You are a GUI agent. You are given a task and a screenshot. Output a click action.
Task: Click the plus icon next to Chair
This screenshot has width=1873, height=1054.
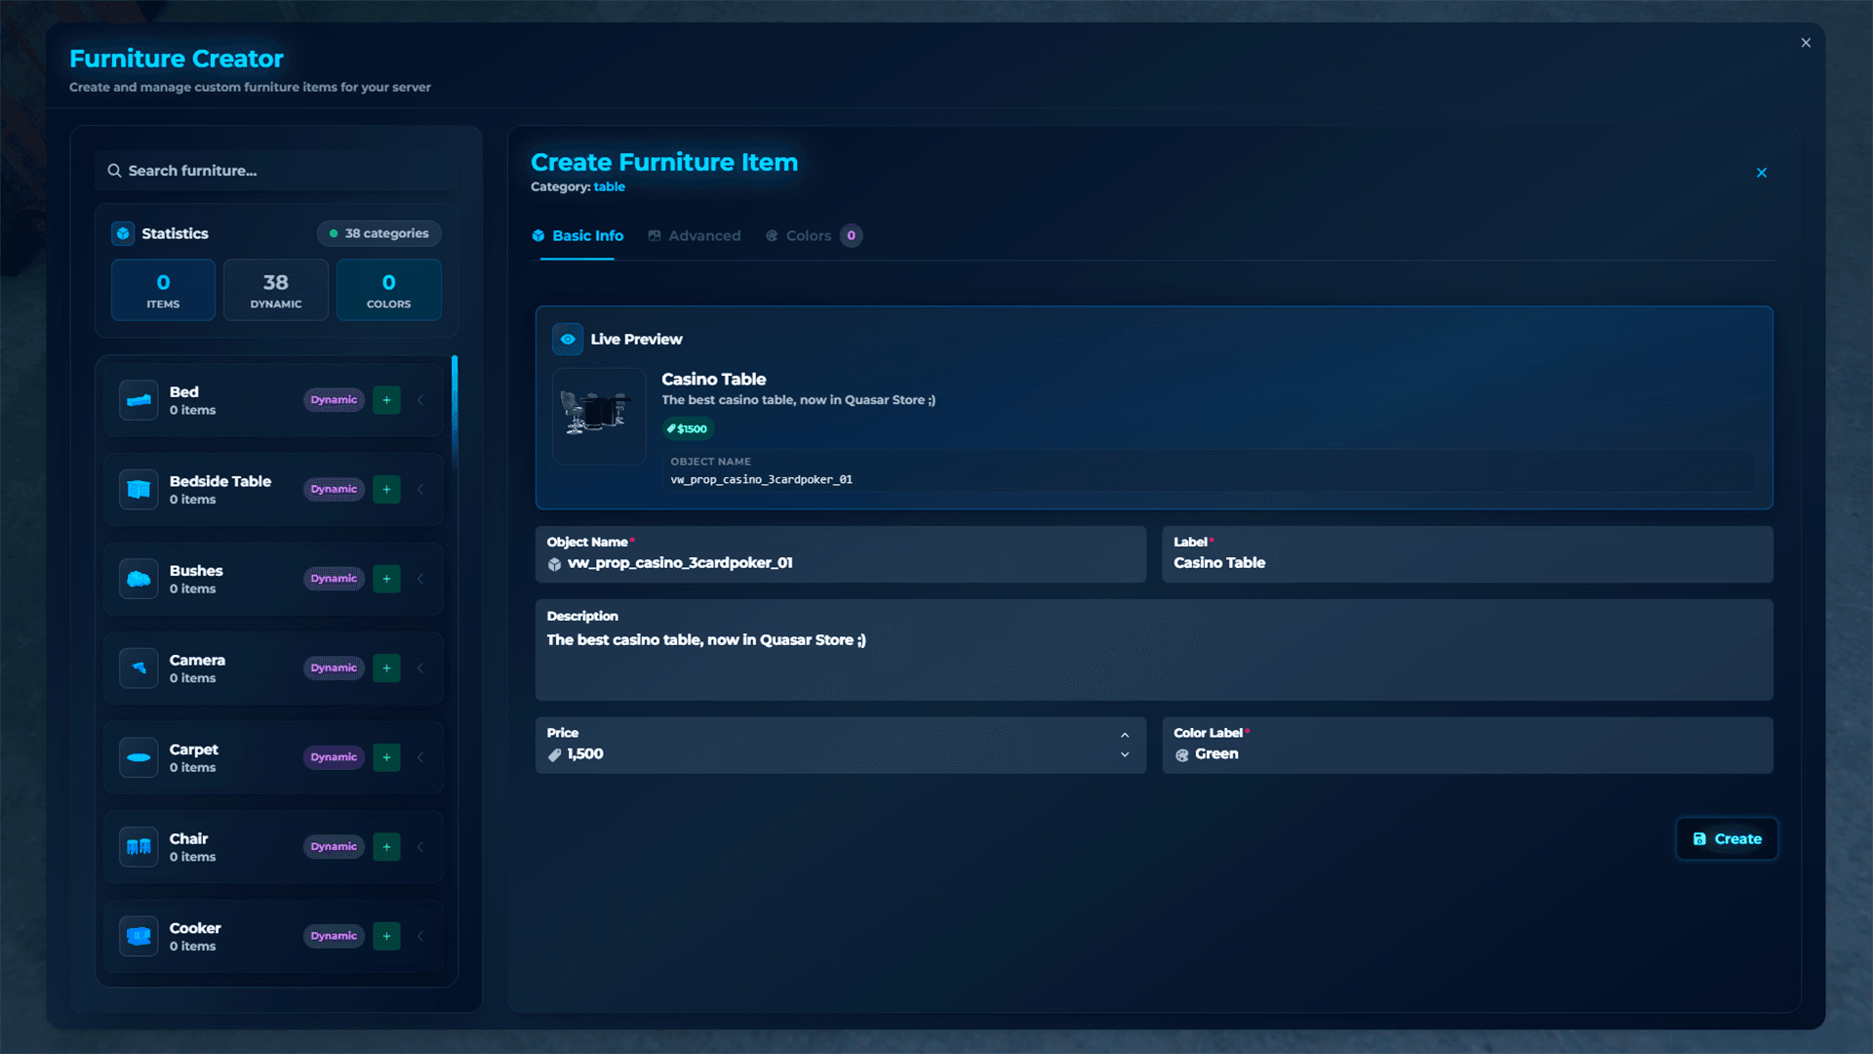[386, 847]
